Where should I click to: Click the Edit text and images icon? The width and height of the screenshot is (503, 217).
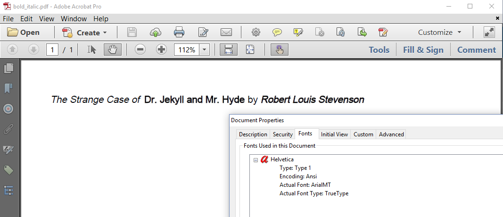tap(203, 32)
